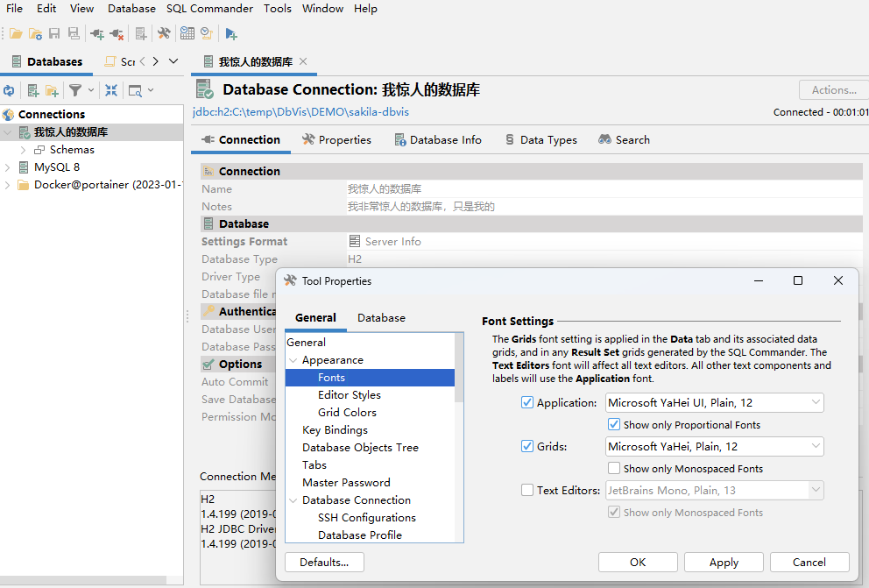Click the Collapse All arrows icon
869x588 pixels.
pos(112,90)
